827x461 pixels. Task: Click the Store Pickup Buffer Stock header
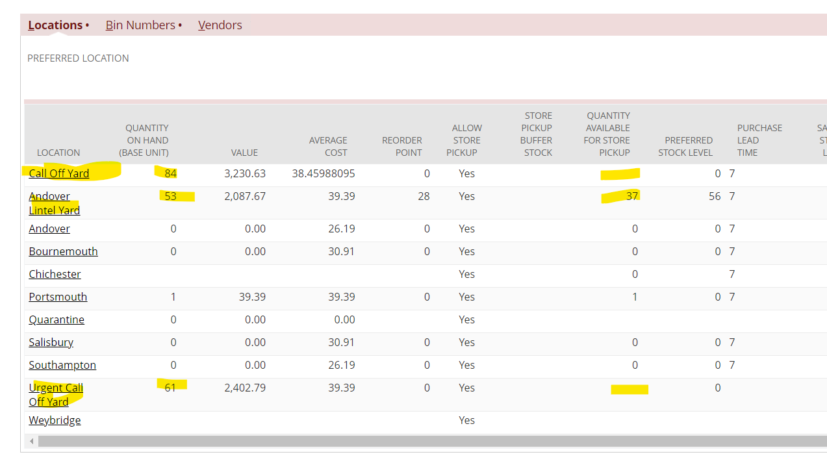point(537,134)
